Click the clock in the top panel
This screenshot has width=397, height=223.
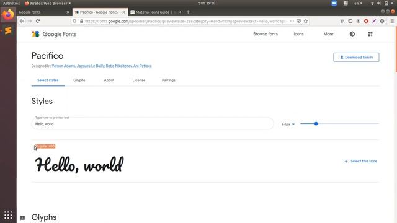(x=207, y=3)
